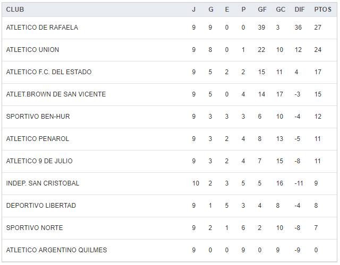Click Atletico de Rafaela's 39 goals-for cell
Image resolution: width=340 pixels, height=265 pixels.
261,28
